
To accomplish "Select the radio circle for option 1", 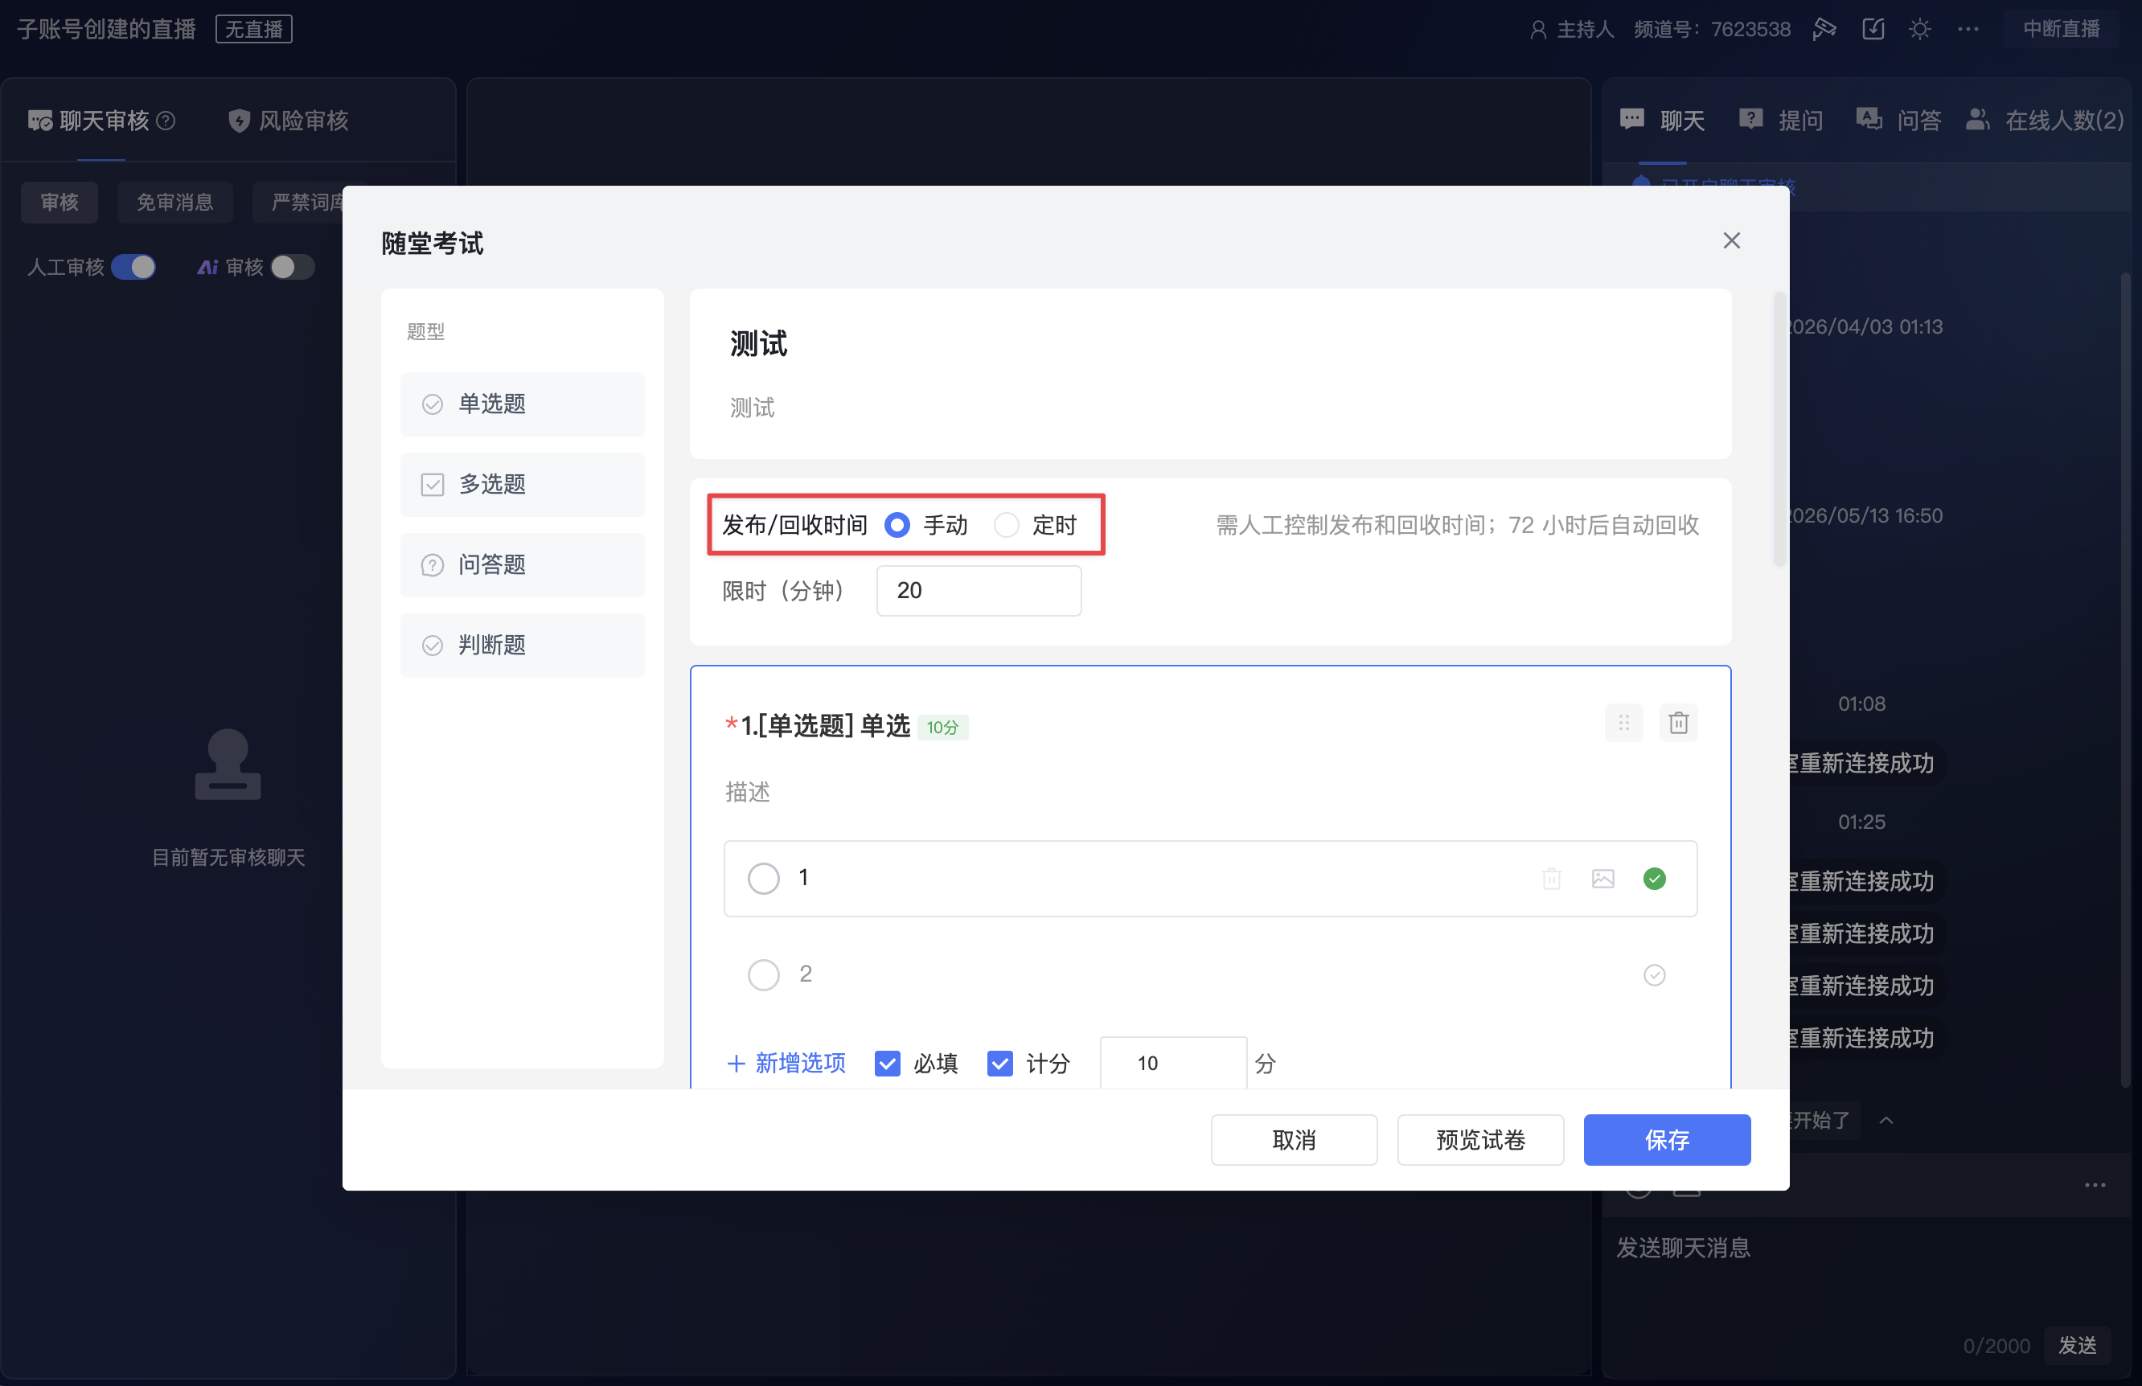I will coord(763,879).
